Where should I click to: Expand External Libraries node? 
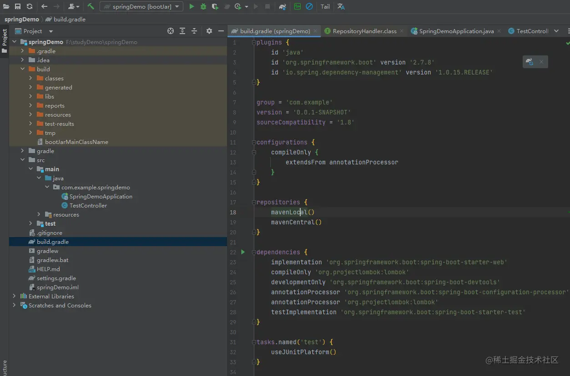pos(14,296)
